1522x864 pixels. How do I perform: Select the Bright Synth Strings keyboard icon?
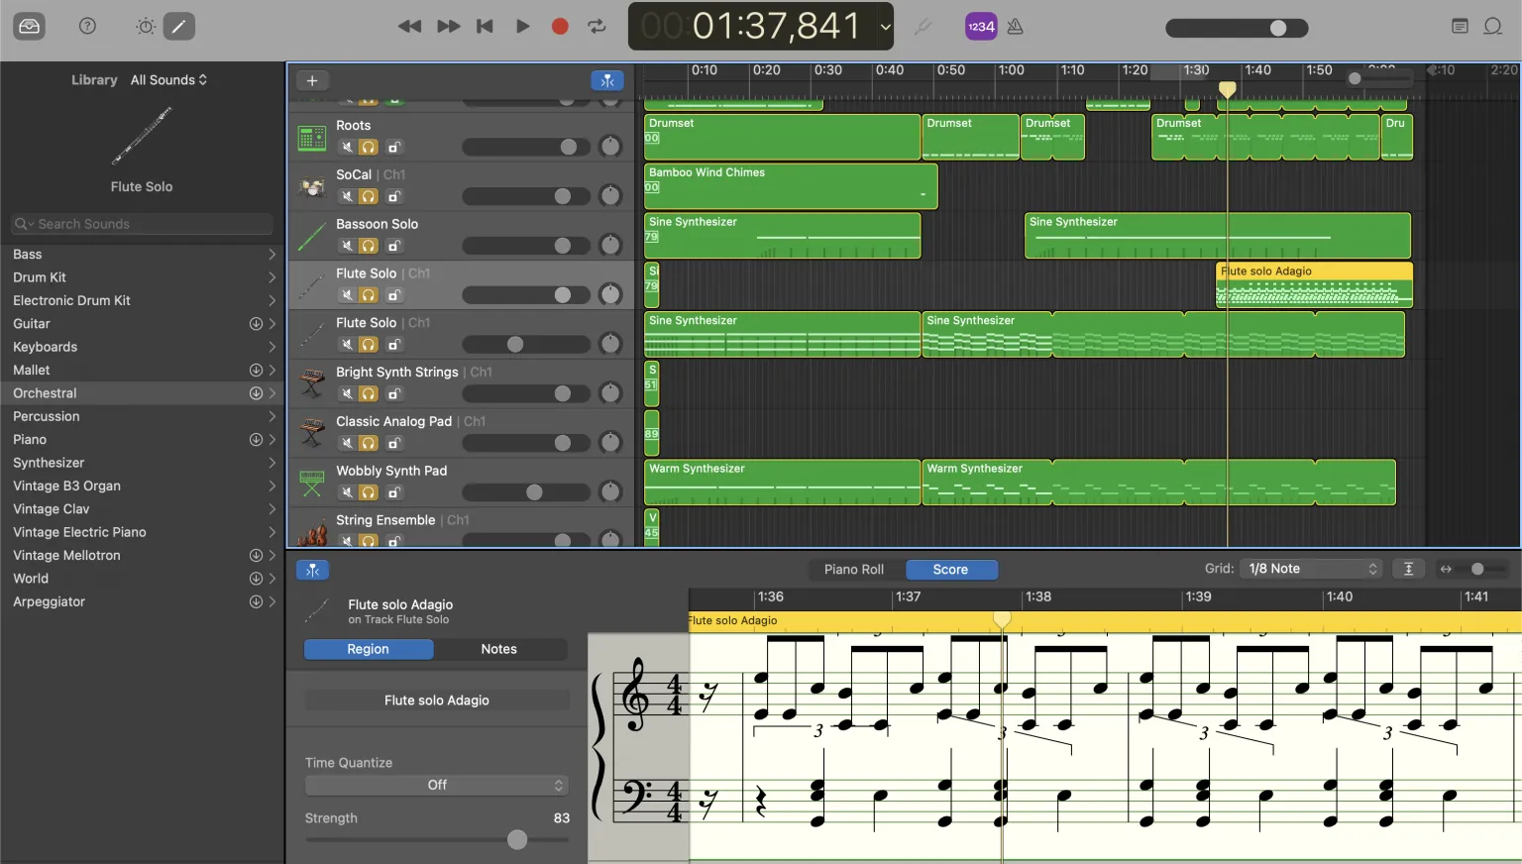coord(312,384)
